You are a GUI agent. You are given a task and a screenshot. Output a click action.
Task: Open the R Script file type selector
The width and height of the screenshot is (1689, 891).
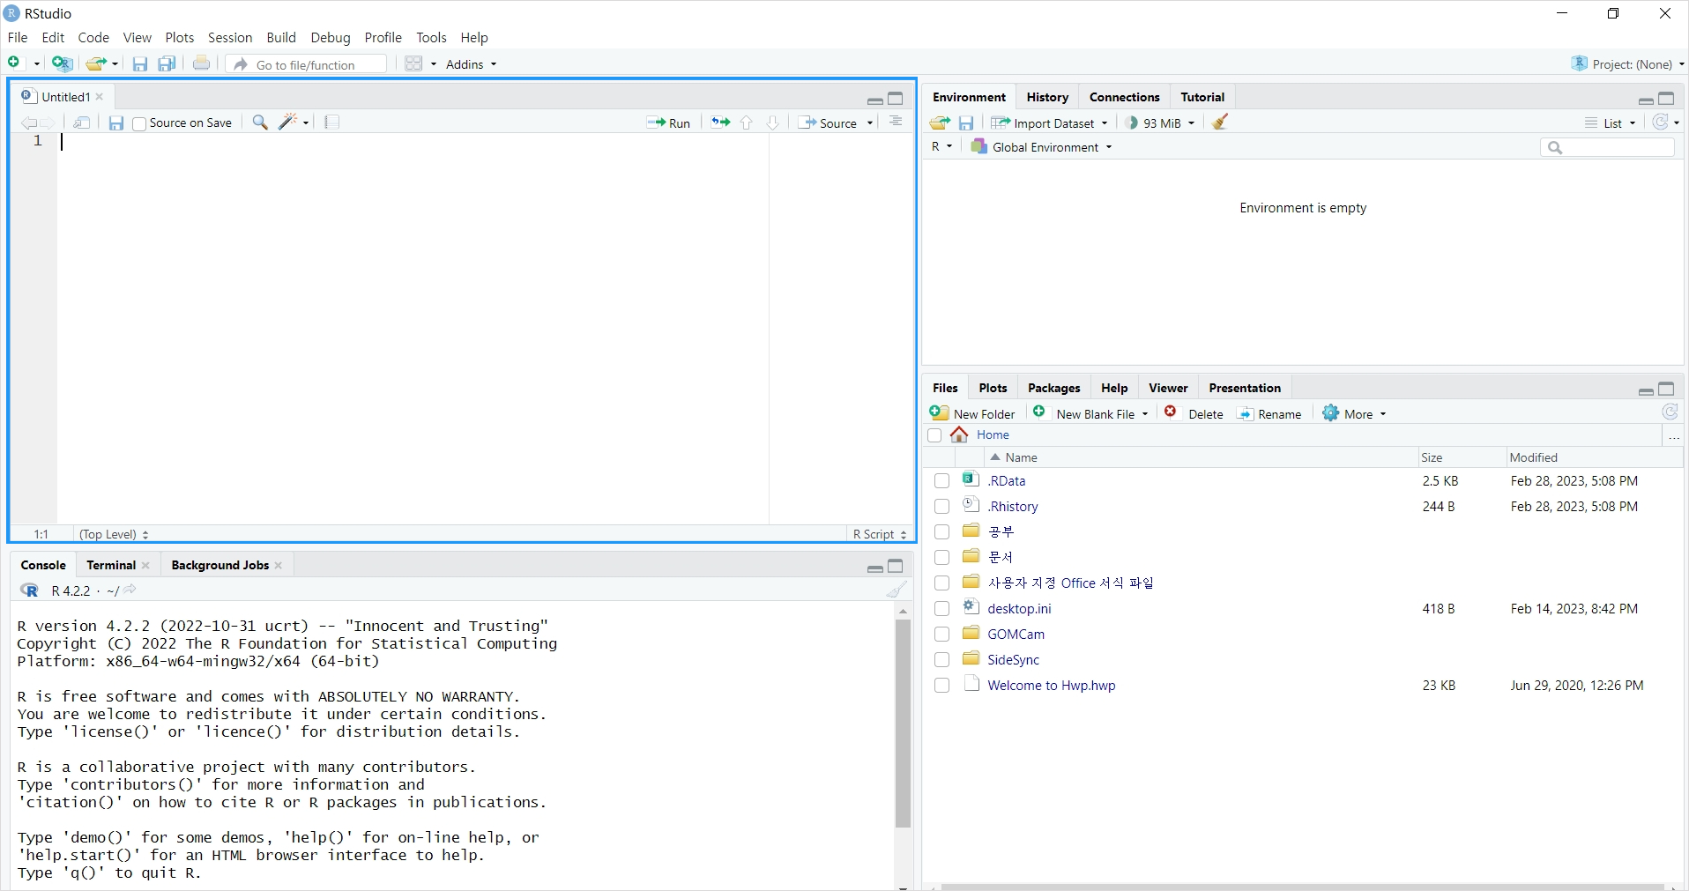[880, 534]
